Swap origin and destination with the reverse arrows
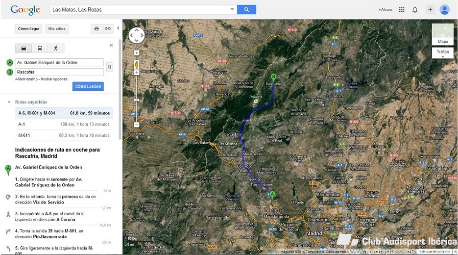Screen dimensions: 458x255 [109, 67]
